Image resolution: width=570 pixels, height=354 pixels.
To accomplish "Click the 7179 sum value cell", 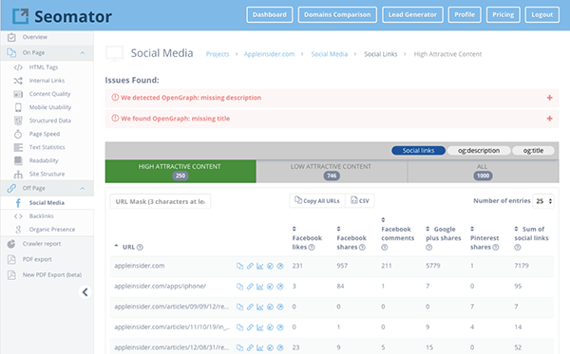I will 522,266.
